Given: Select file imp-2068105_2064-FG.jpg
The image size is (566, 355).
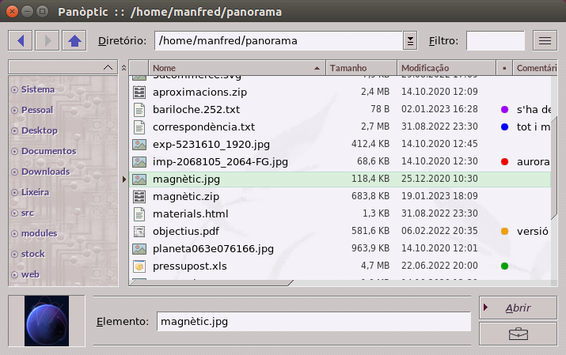Looking at the screenshot, I should click(220, 162).
